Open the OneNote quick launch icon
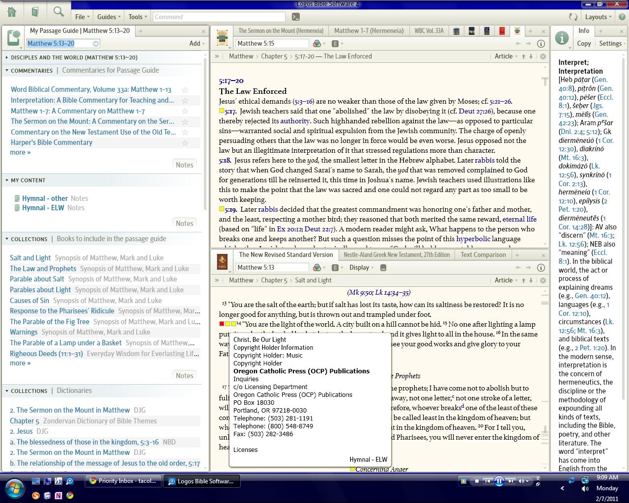629x503 pixels. 58,496
